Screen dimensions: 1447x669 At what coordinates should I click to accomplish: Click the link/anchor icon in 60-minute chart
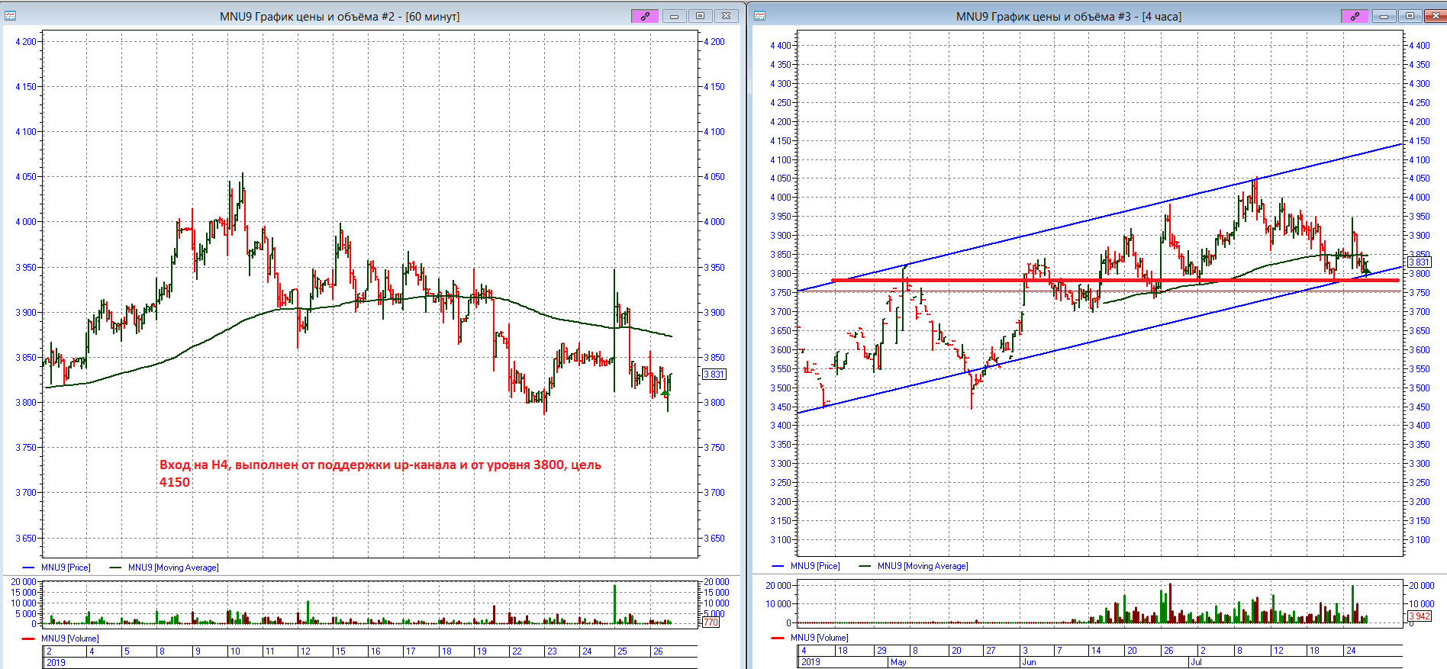pos(645,16)
